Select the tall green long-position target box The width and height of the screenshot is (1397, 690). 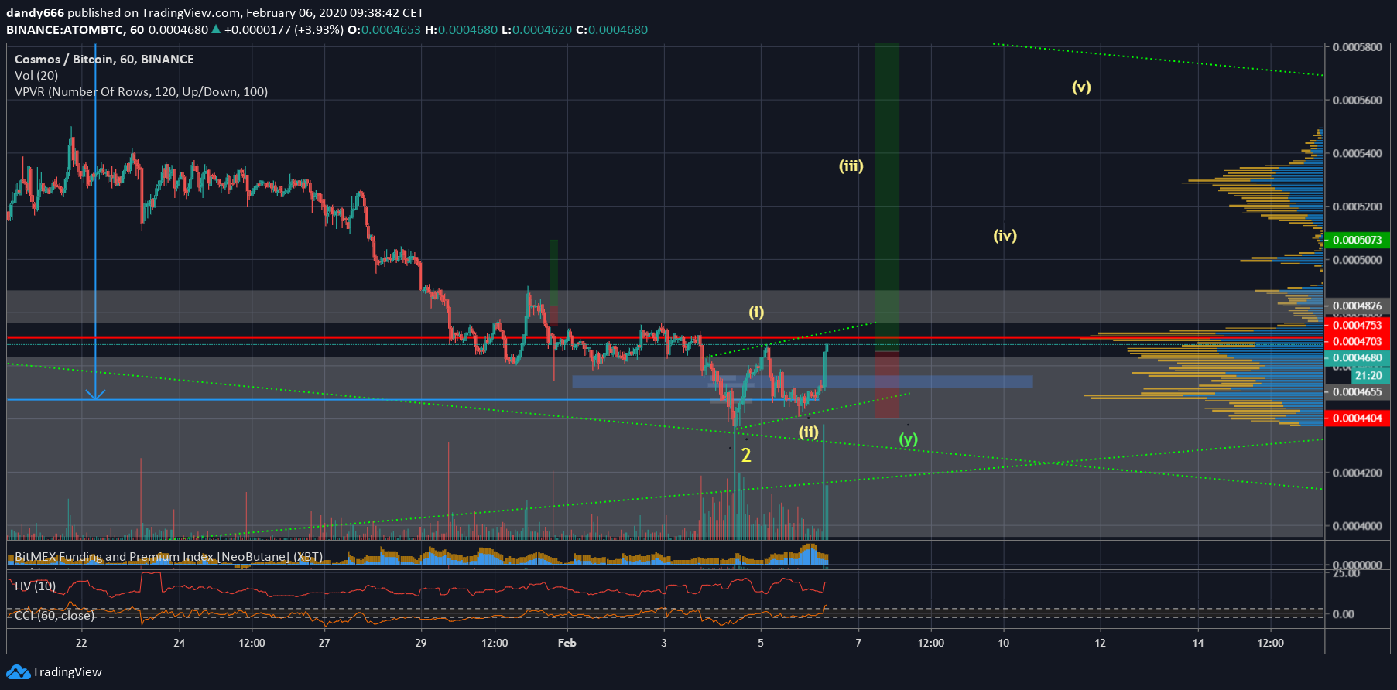point(887,197)
